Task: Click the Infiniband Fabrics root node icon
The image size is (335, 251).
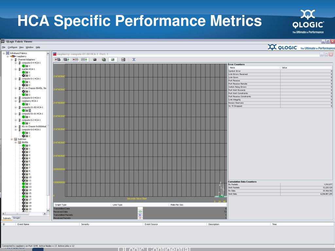Action: (8, 53)
